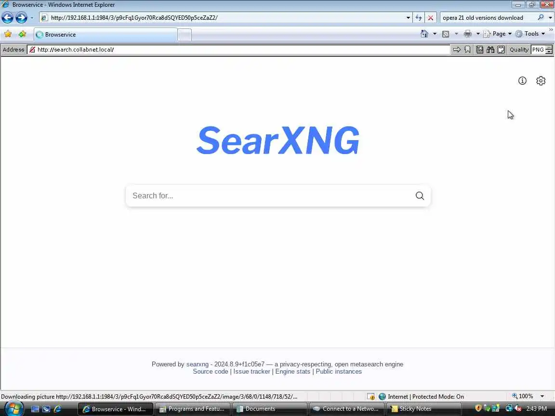Screen dimensions: 555x416
Task: Open a new blank tab
Action: pyautogui.click(x=185, y=35)
